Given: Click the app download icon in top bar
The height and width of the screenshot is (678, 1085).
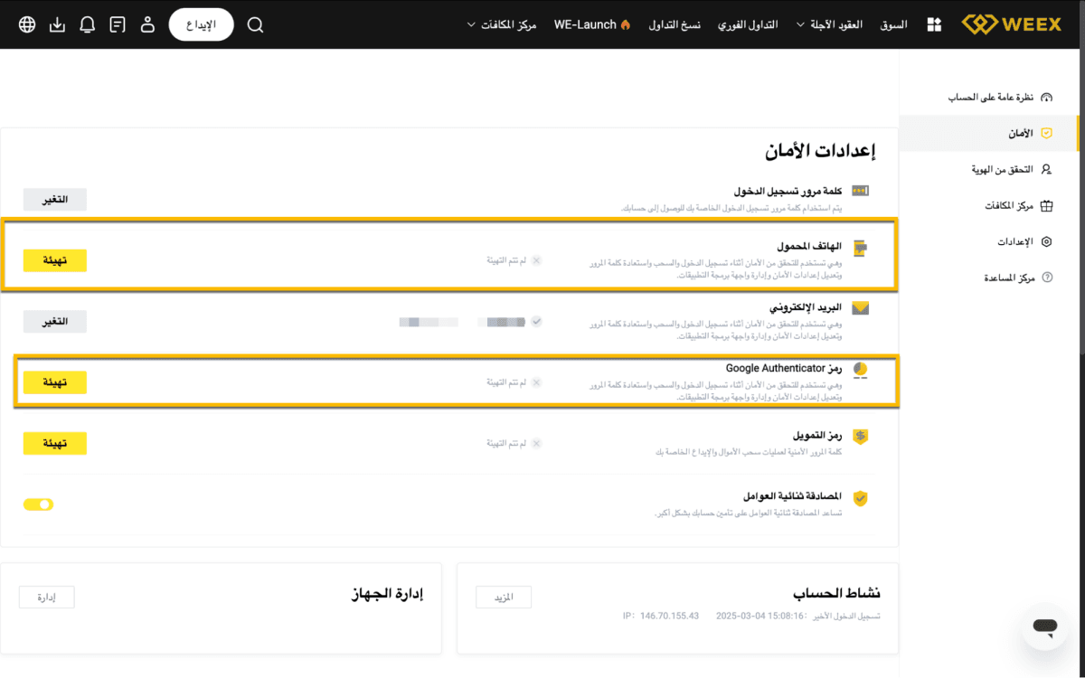Looking at the screenshot, I should point(57,24).
